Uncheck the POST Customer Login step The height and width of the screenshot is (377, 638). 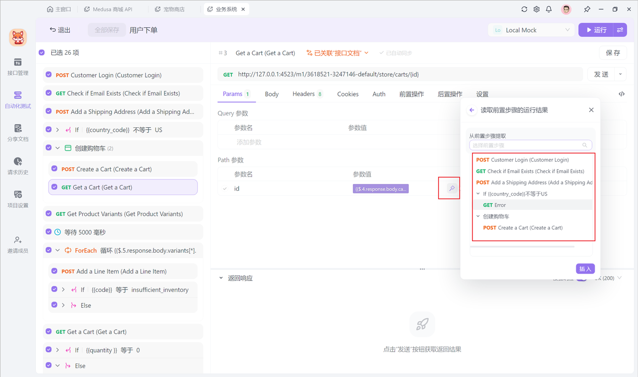pos(48,75)
